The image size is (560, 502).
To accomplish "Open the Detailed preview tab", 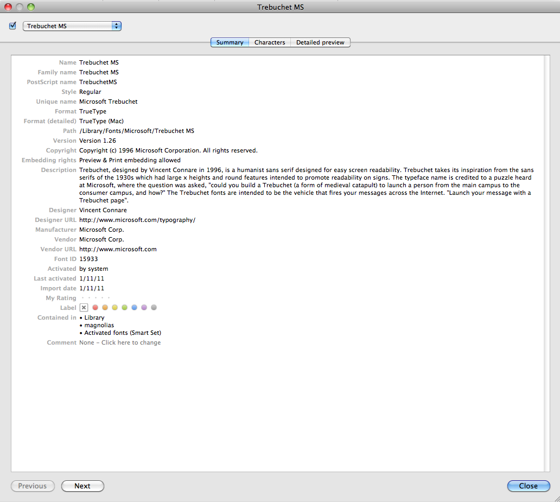I will coord(320,42).
